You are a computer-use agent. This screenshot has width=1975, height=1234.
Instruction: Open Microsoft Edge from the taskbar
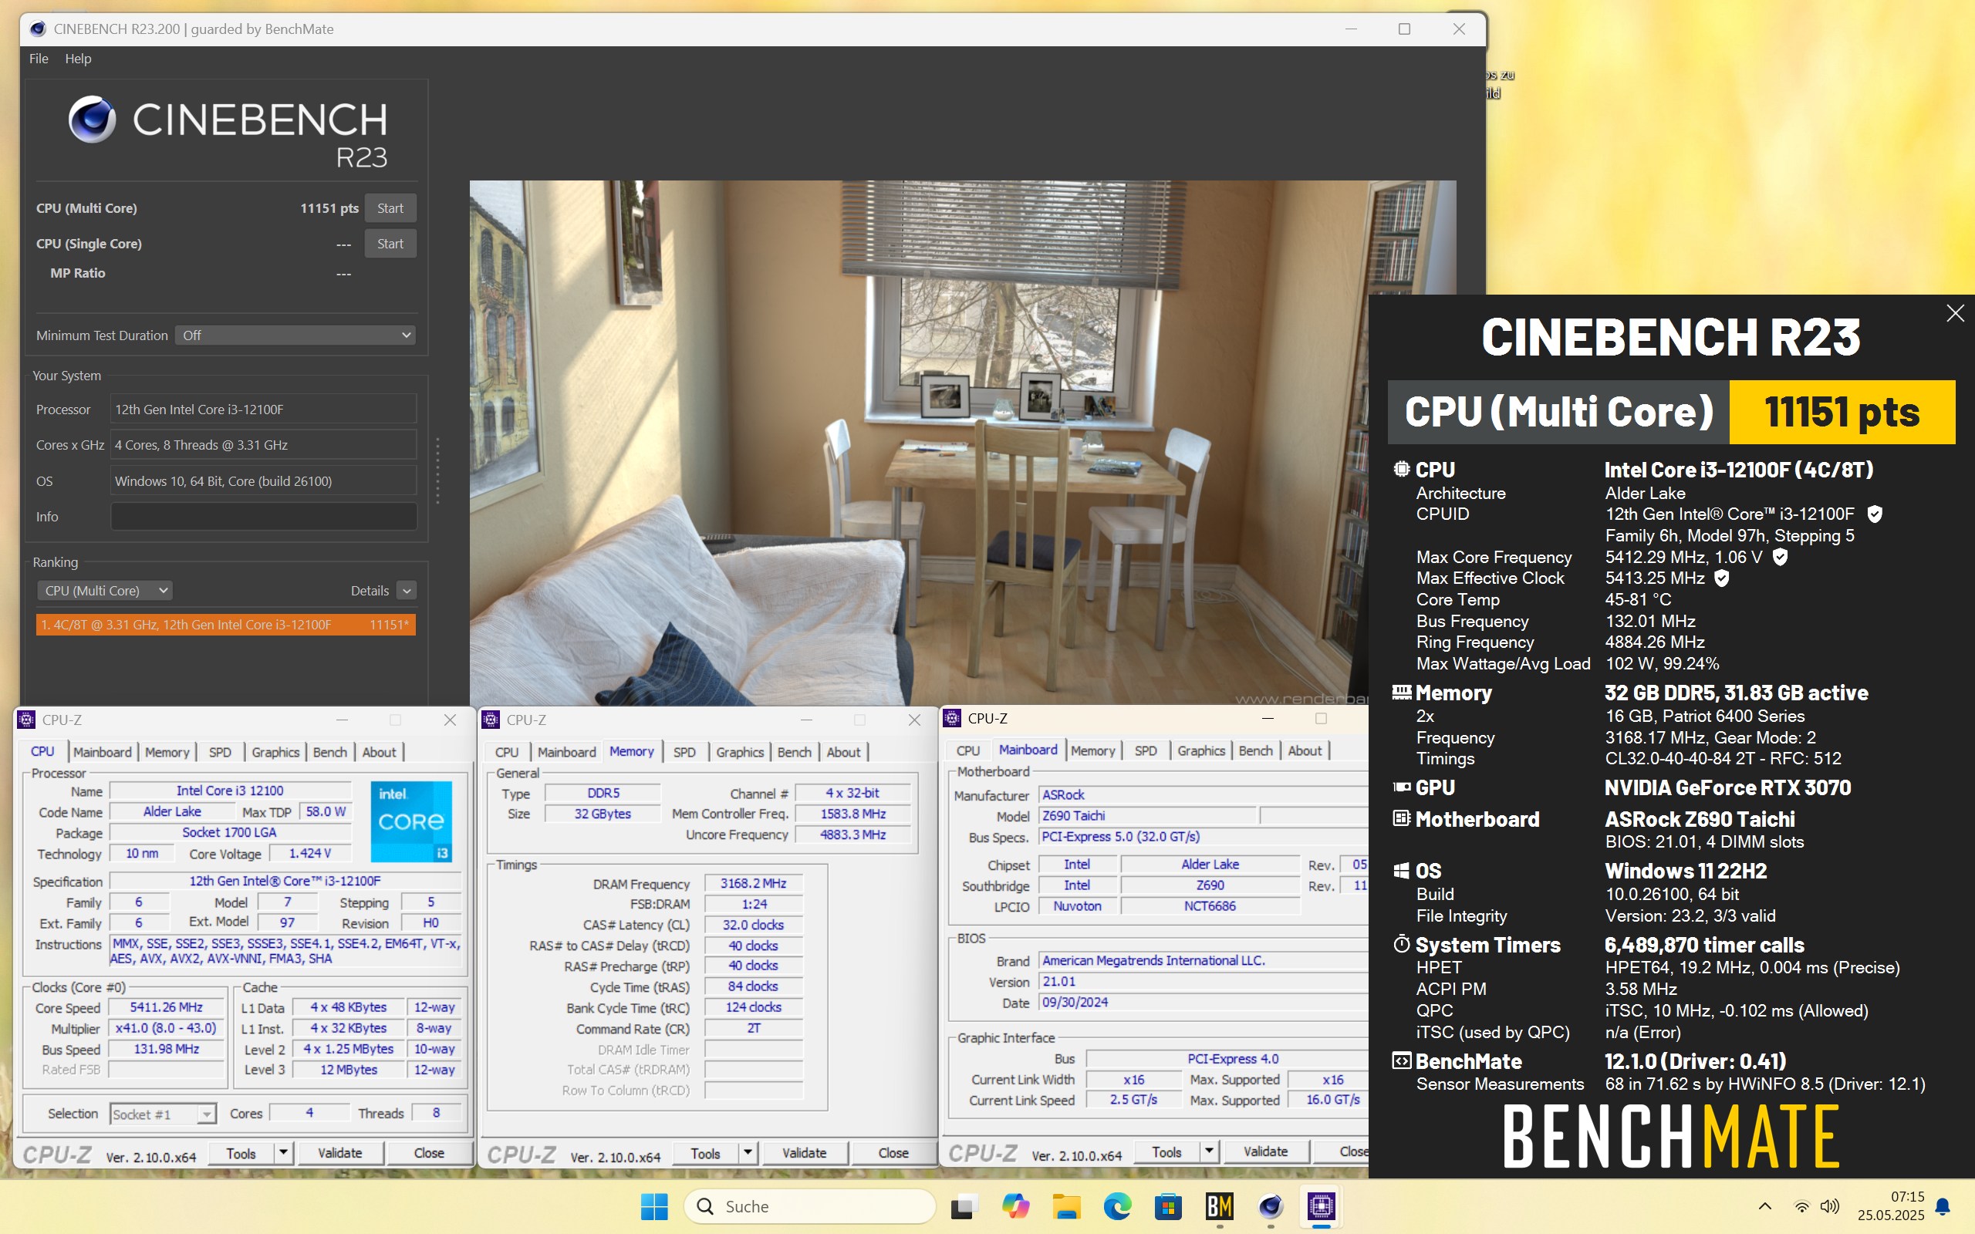(1117, 1206)
